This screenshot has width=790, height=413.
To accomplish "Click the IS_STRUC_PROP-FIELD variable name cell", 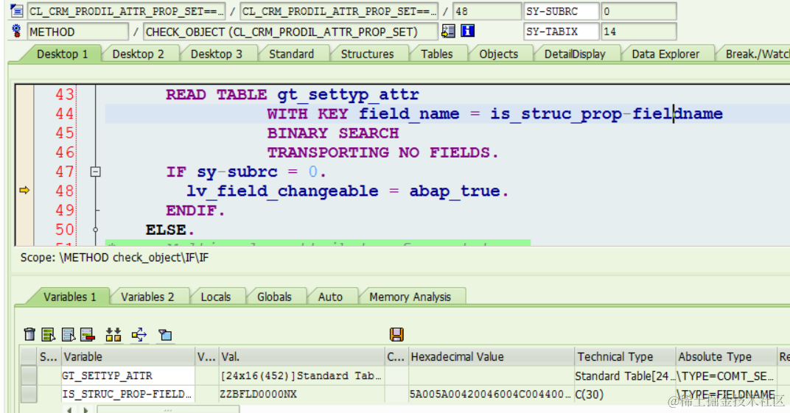I will click(128, 394).
